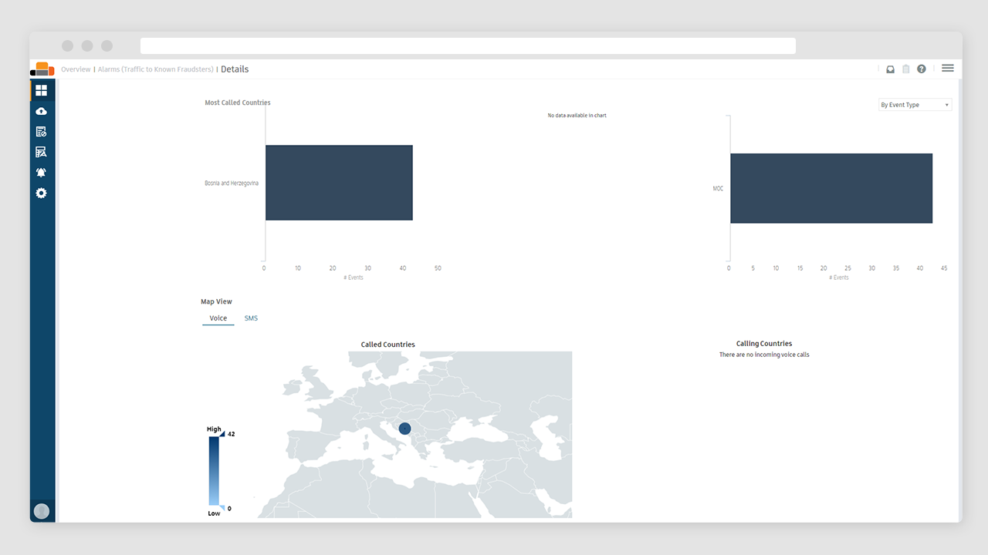Click the 'Low' legend label
Screen dimensions: 988x555
click(214, 513)
